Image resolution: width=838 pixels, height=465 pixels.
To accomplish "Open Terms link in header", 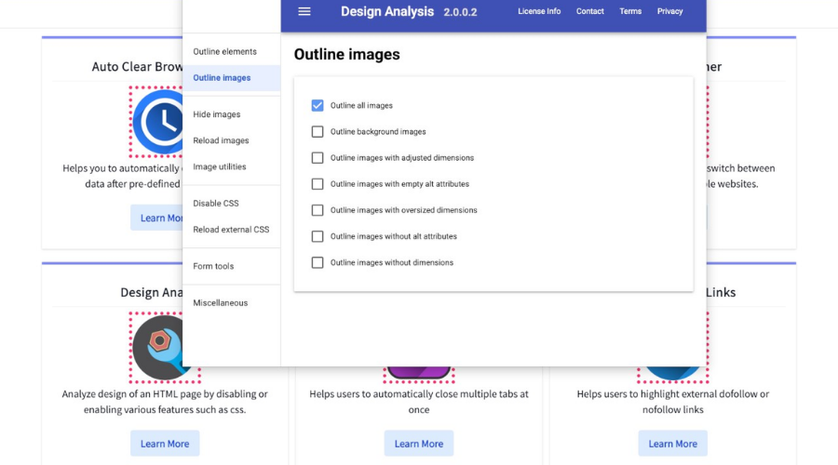I will pyautogui.click(x=630, y=11).
